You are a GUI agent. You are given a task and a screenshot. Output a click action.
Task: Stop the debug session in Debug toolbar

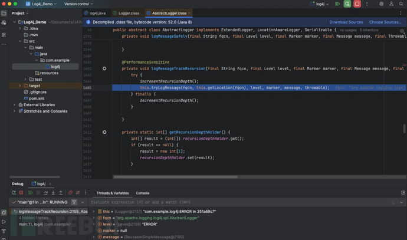click(21, 193)
